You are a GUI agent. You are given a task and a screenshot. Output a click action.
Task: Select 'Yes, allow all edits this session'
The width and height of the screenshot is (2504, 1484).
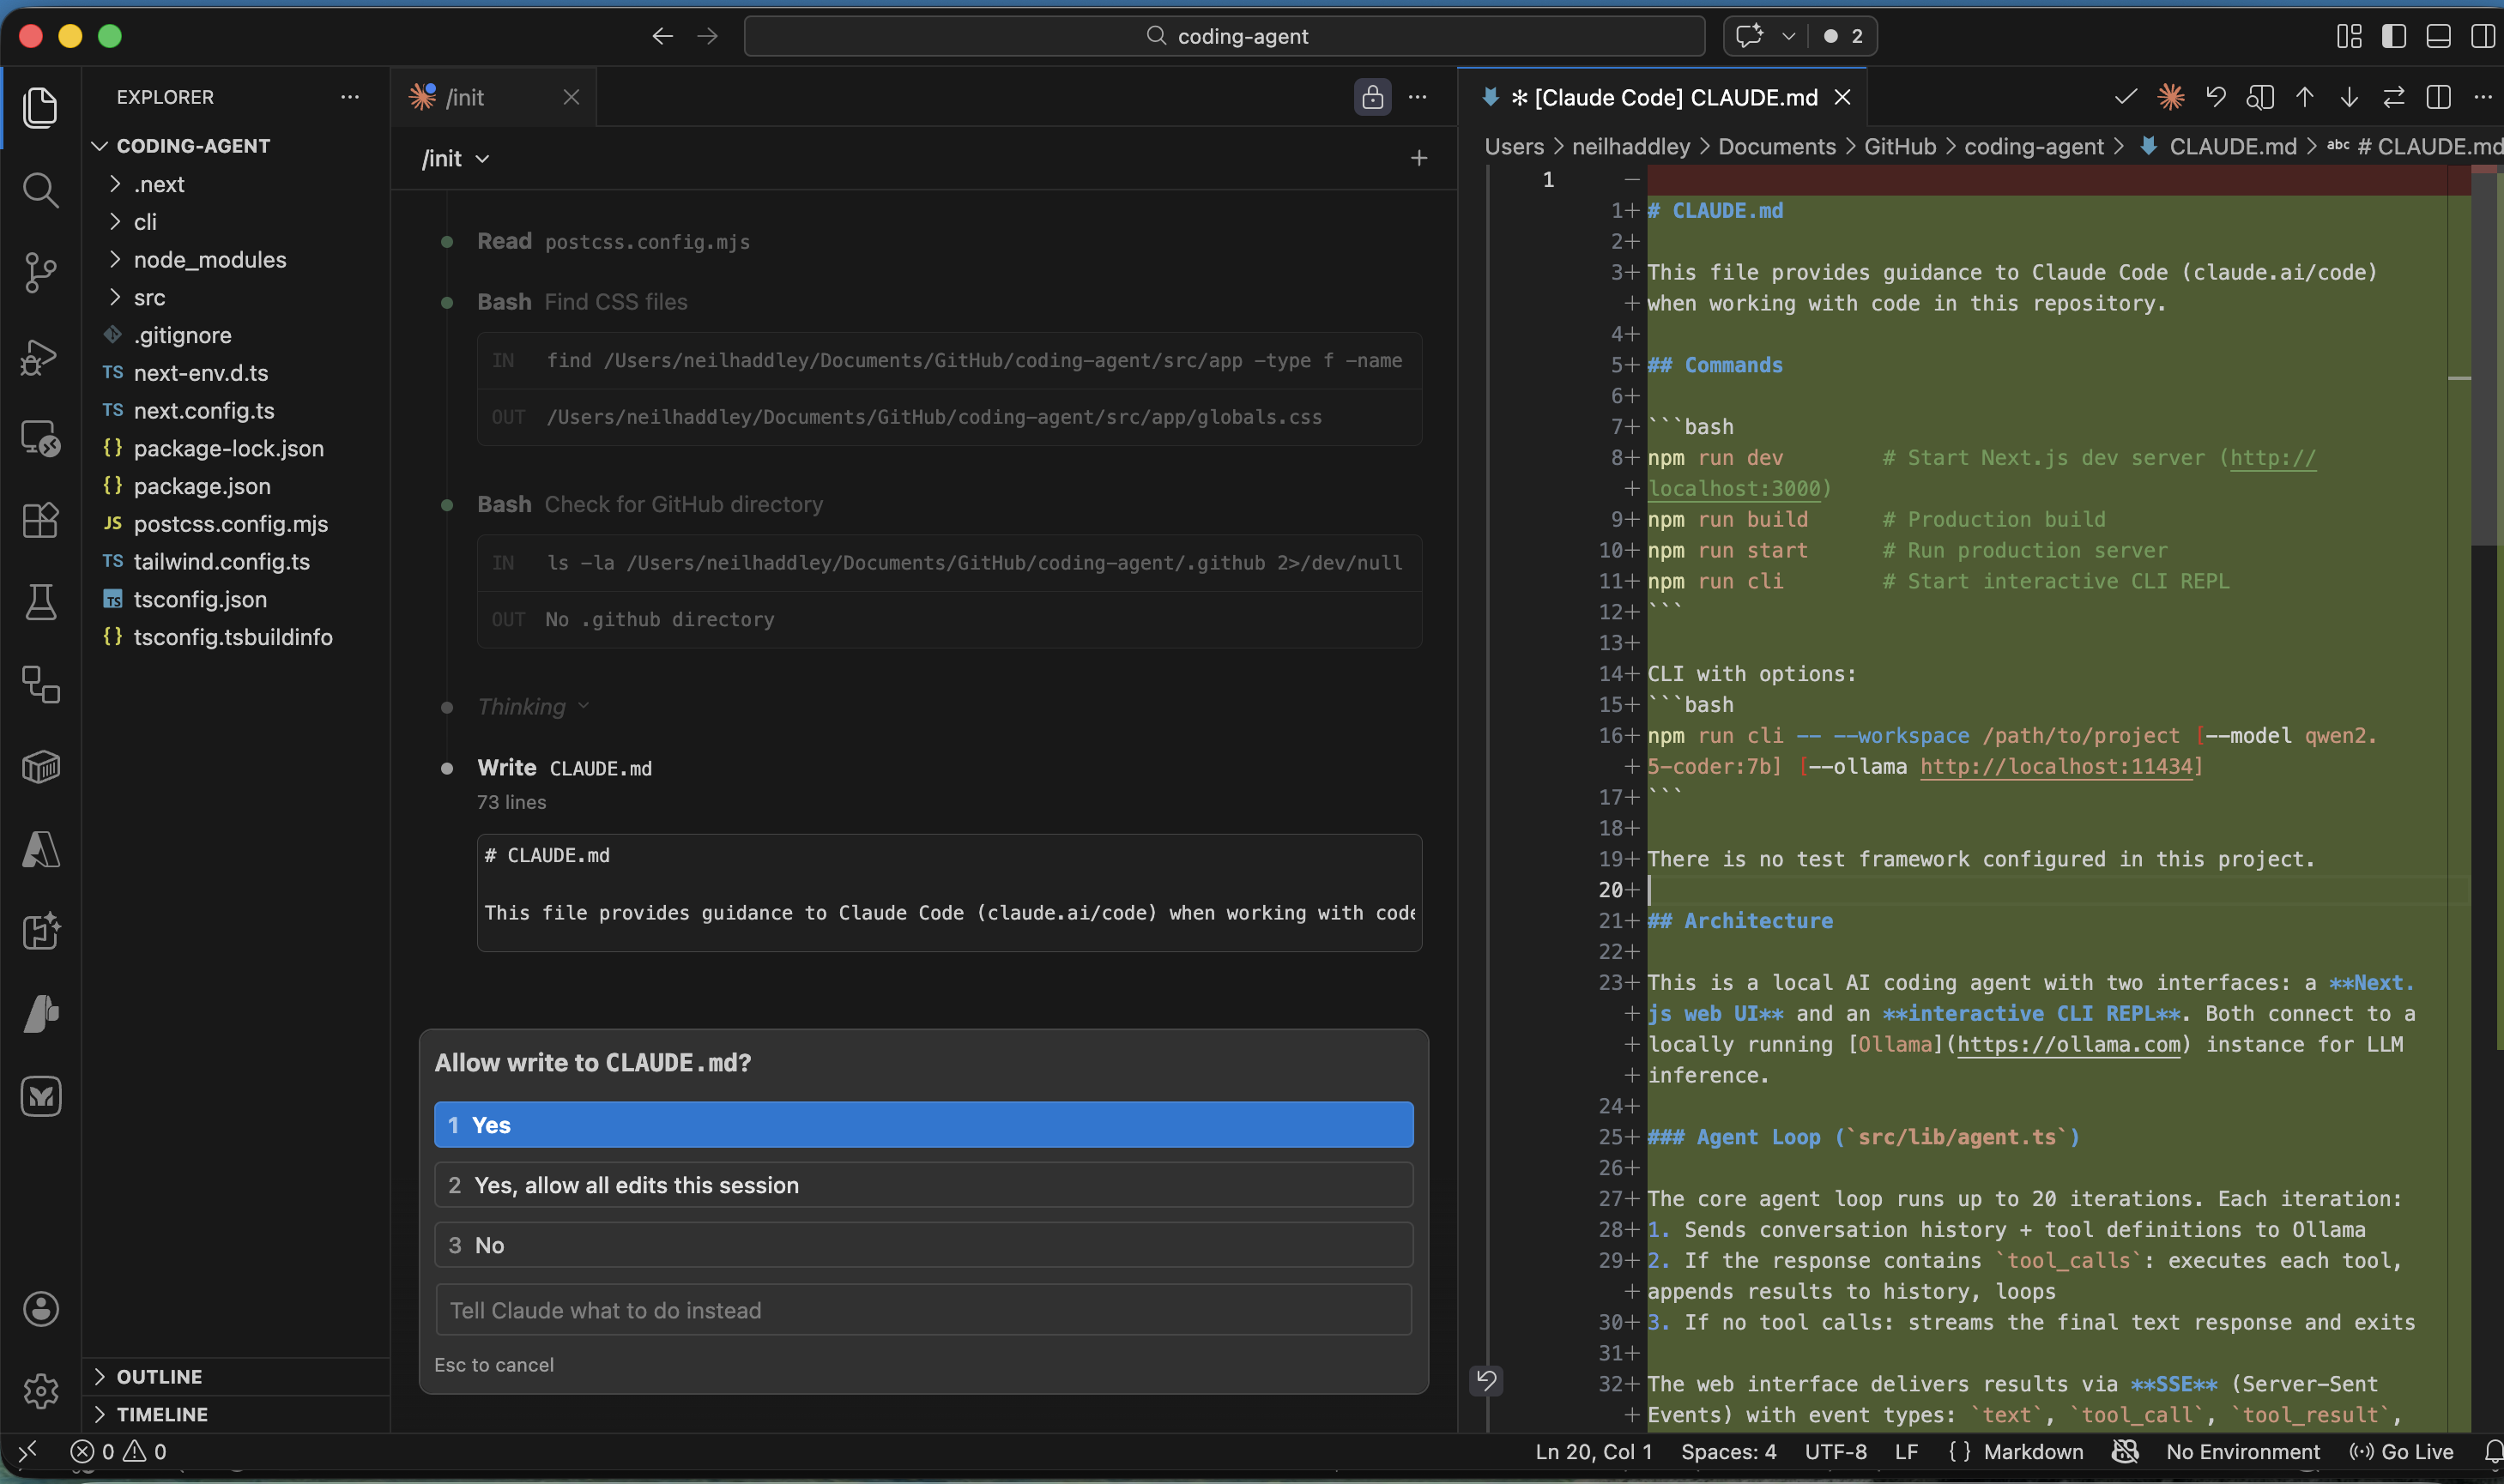pos(922,1185)
